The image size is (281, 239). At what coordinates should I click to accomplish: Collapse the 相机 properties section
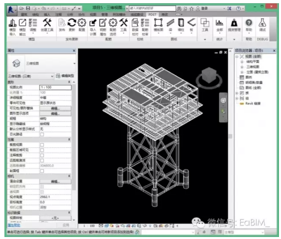[x=69, y=176]
